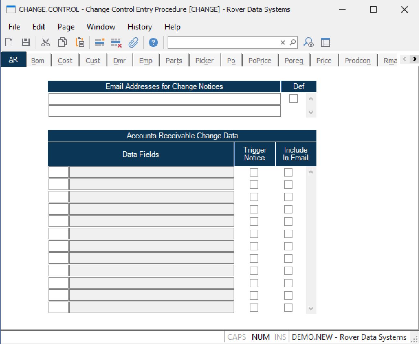Image resolution: width=419 pixels, height=344 pixels.
Task: Switch to the Parts tab
Action: pyautogui.click(x=174, y=61)
